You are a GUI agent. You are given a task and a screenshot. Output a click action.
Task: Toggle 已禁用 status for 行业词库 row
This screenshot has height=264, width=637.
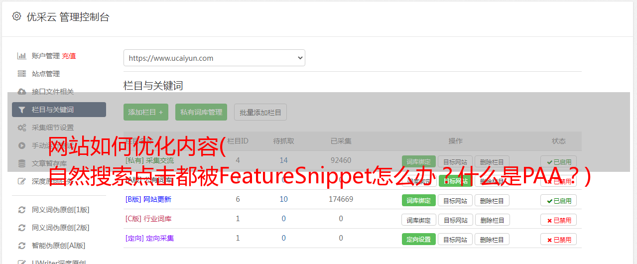click(559, 220)
